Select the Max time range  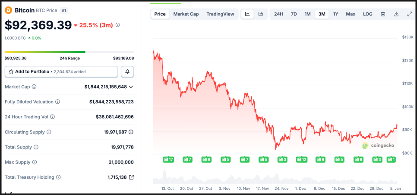(351, 14)
